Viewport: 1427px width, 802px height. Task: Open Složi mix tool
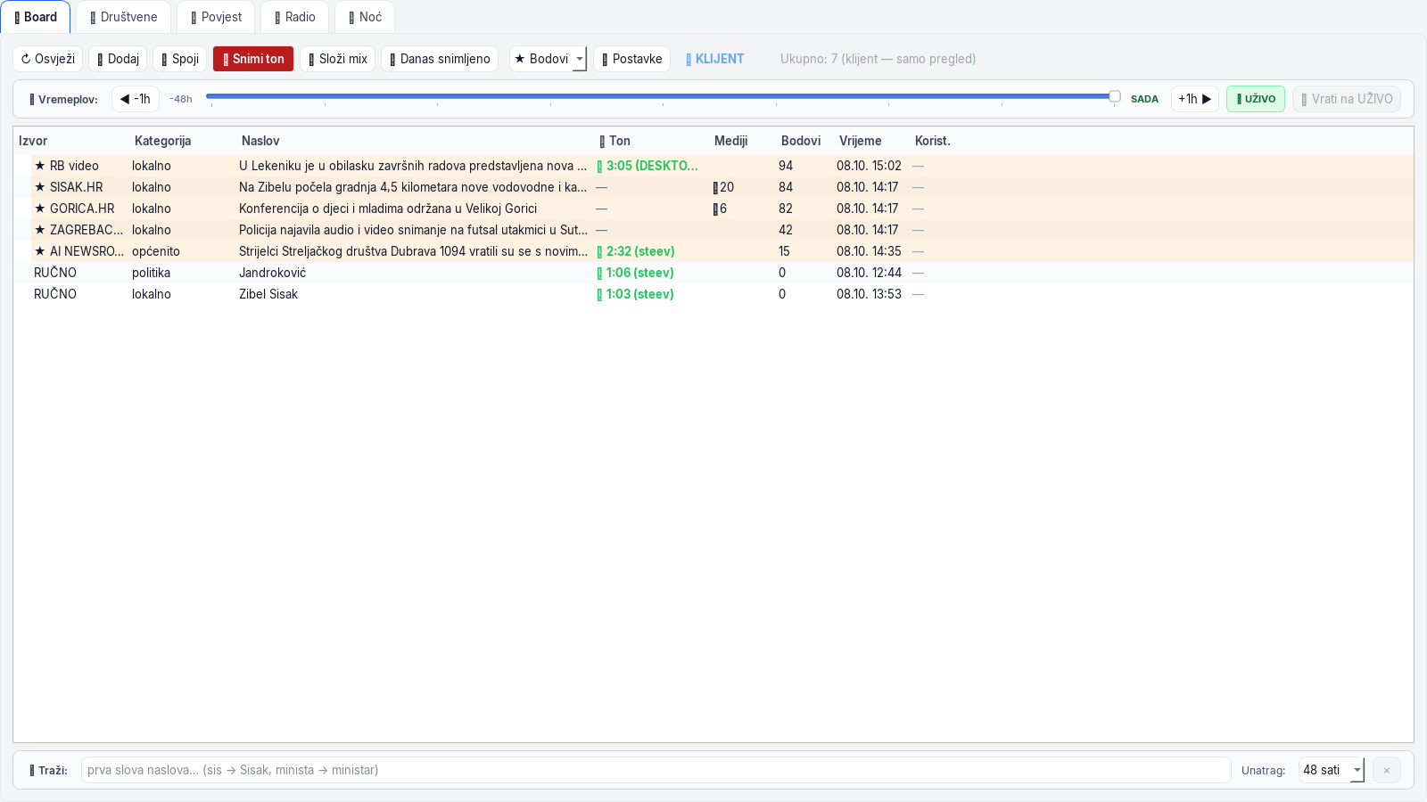pyautogui.click(x=337, y=59)
